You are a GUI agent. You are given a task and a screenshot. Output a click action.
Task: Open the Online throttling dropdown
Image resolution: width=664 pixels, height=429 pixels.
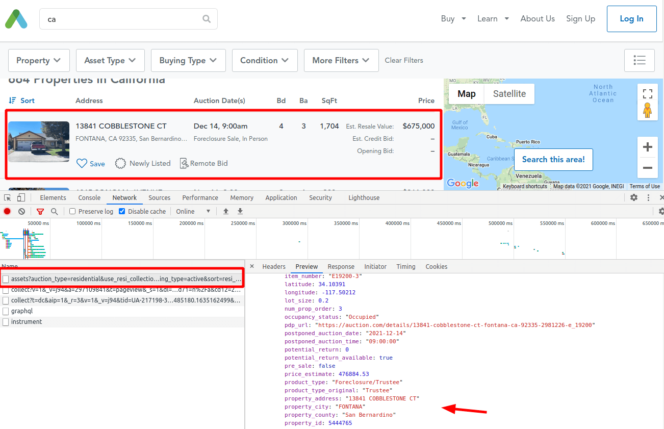tap(193, 211)
